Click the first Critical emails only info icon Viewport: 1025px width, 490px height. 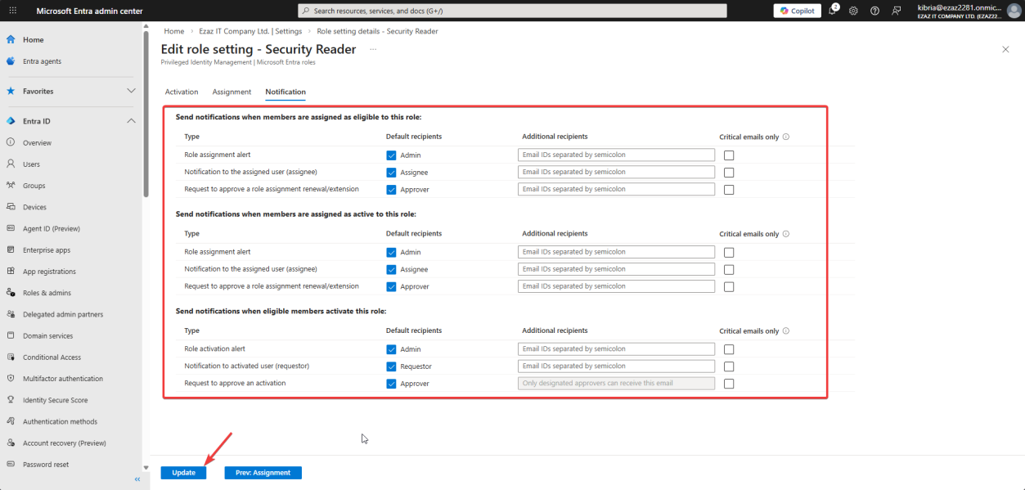(786, 137)
